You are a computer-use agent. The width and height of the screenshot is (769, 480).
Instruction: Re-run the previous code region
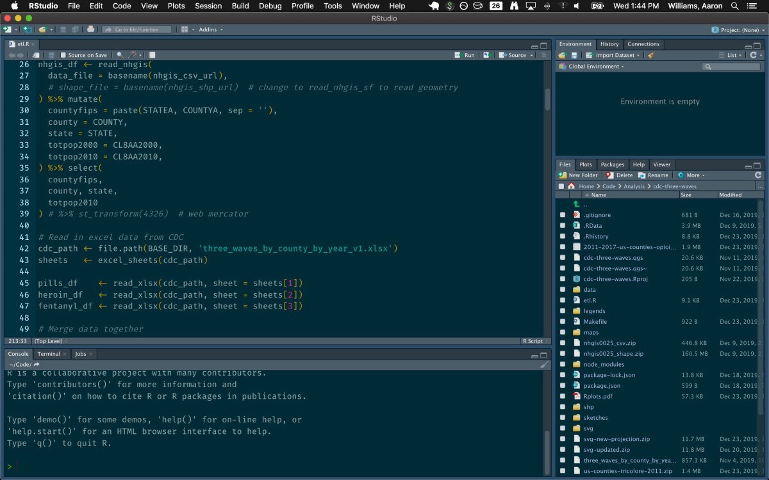pyautogui.click(x=487, y=55)
